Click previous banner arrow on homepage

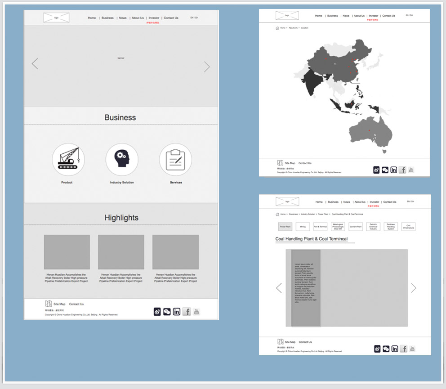point(35,63)
